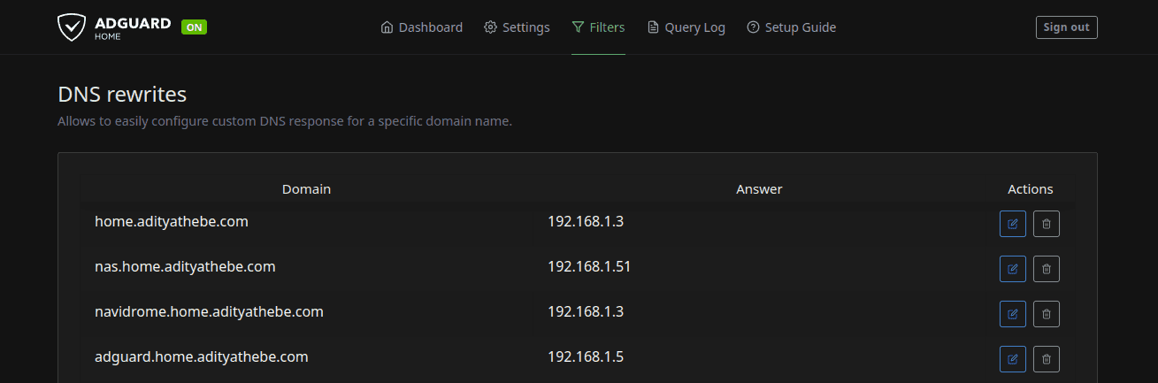
Task: Open the Dashboard page
Action: click(x=421, y=27)
